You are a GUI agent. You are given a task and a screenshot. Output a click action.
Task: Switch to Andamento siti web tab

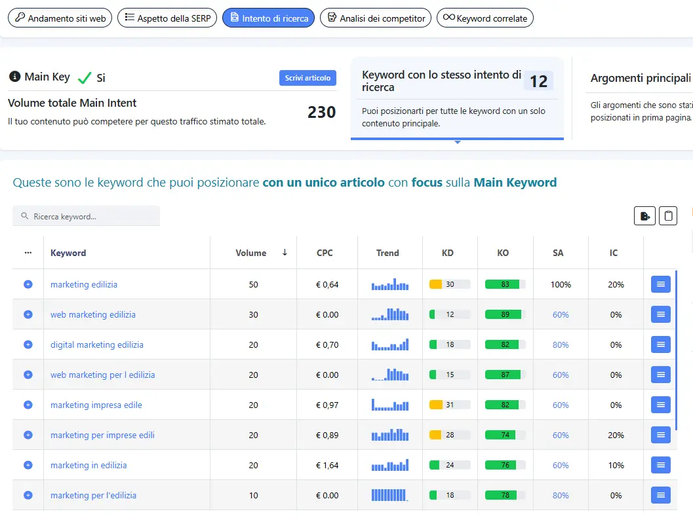point(60,18)
